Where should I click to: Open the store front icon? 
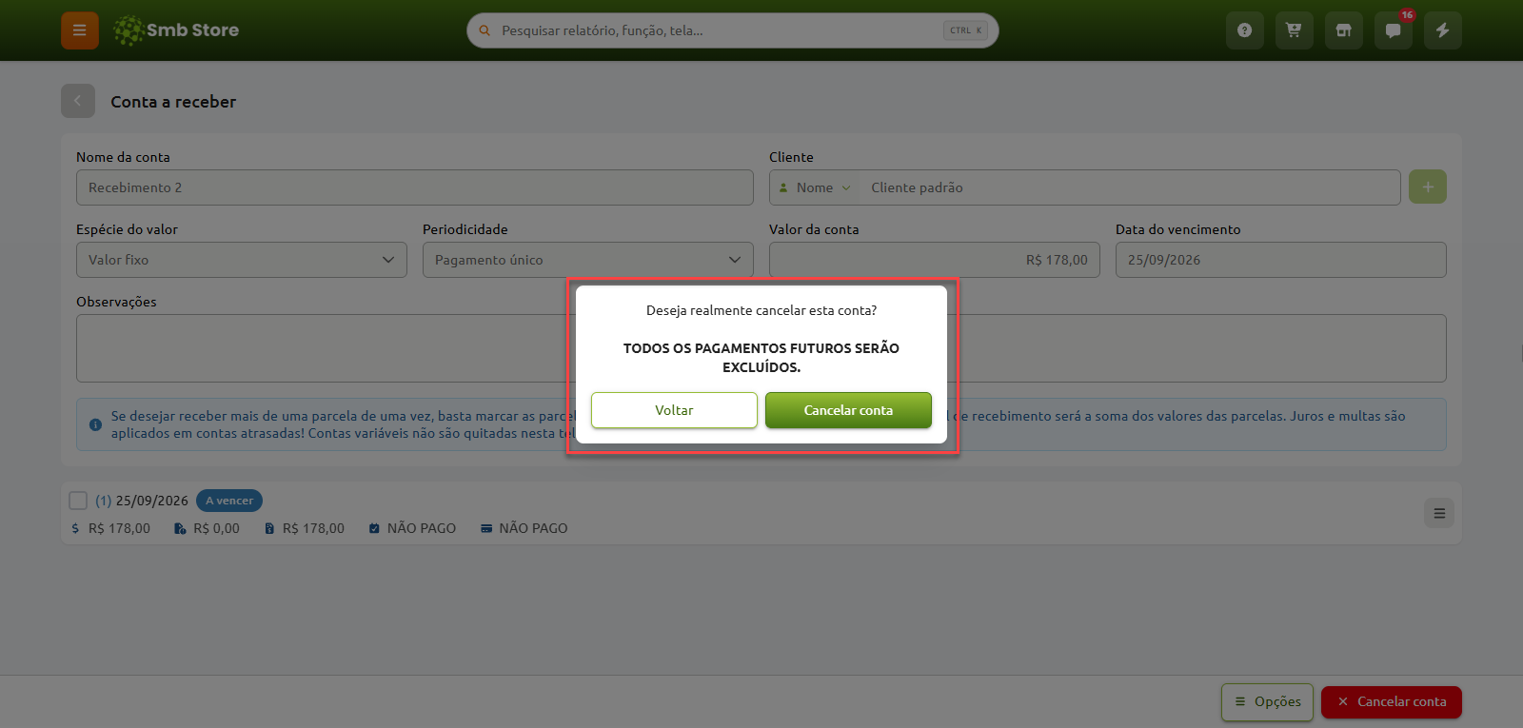point(1343,30)
